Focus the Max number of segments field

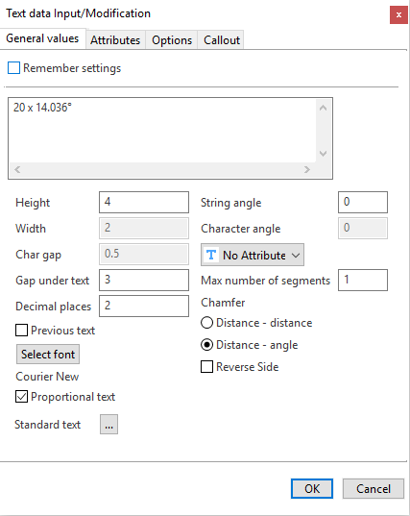pyautogui.click(x=363, y=280)
